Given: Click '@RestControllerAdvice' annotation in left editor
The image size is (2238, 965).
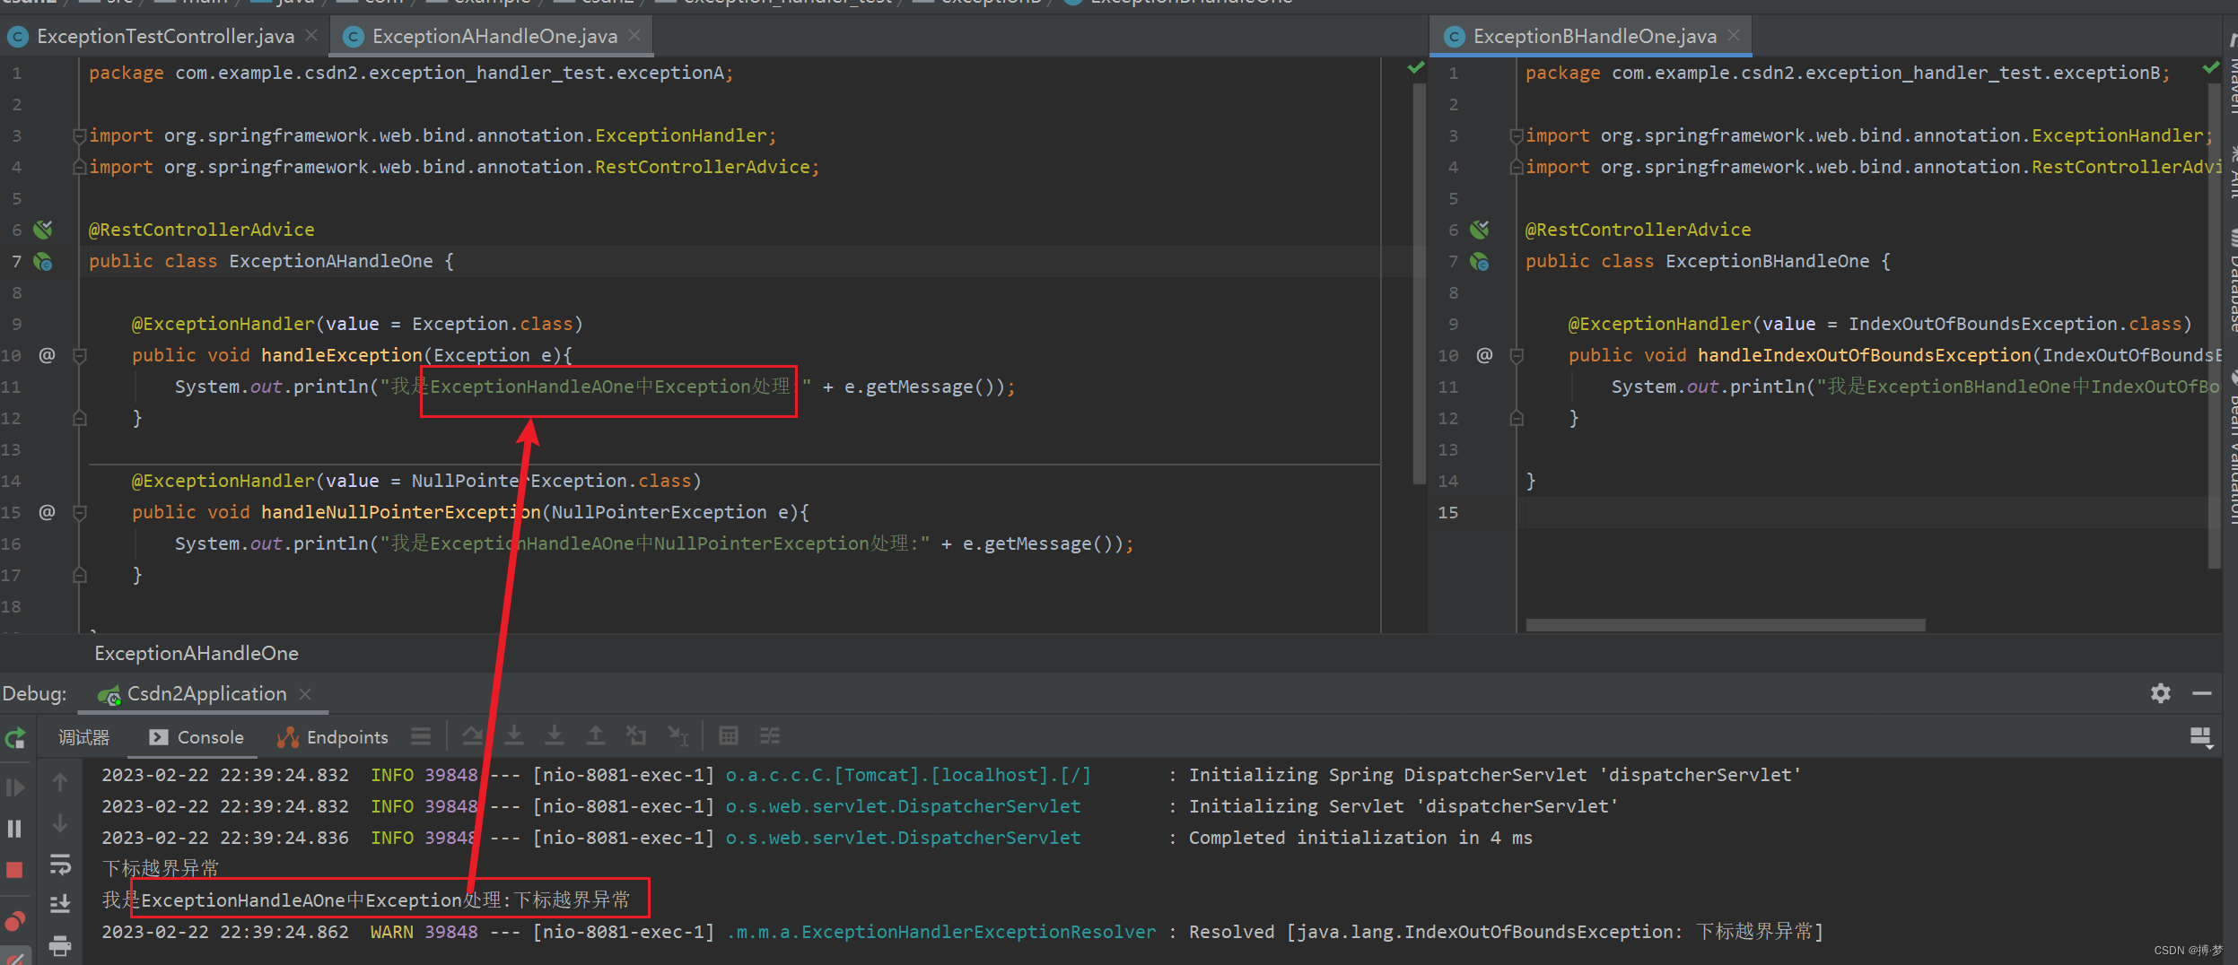Looking at the screenshot, I should tap(202, 230).
